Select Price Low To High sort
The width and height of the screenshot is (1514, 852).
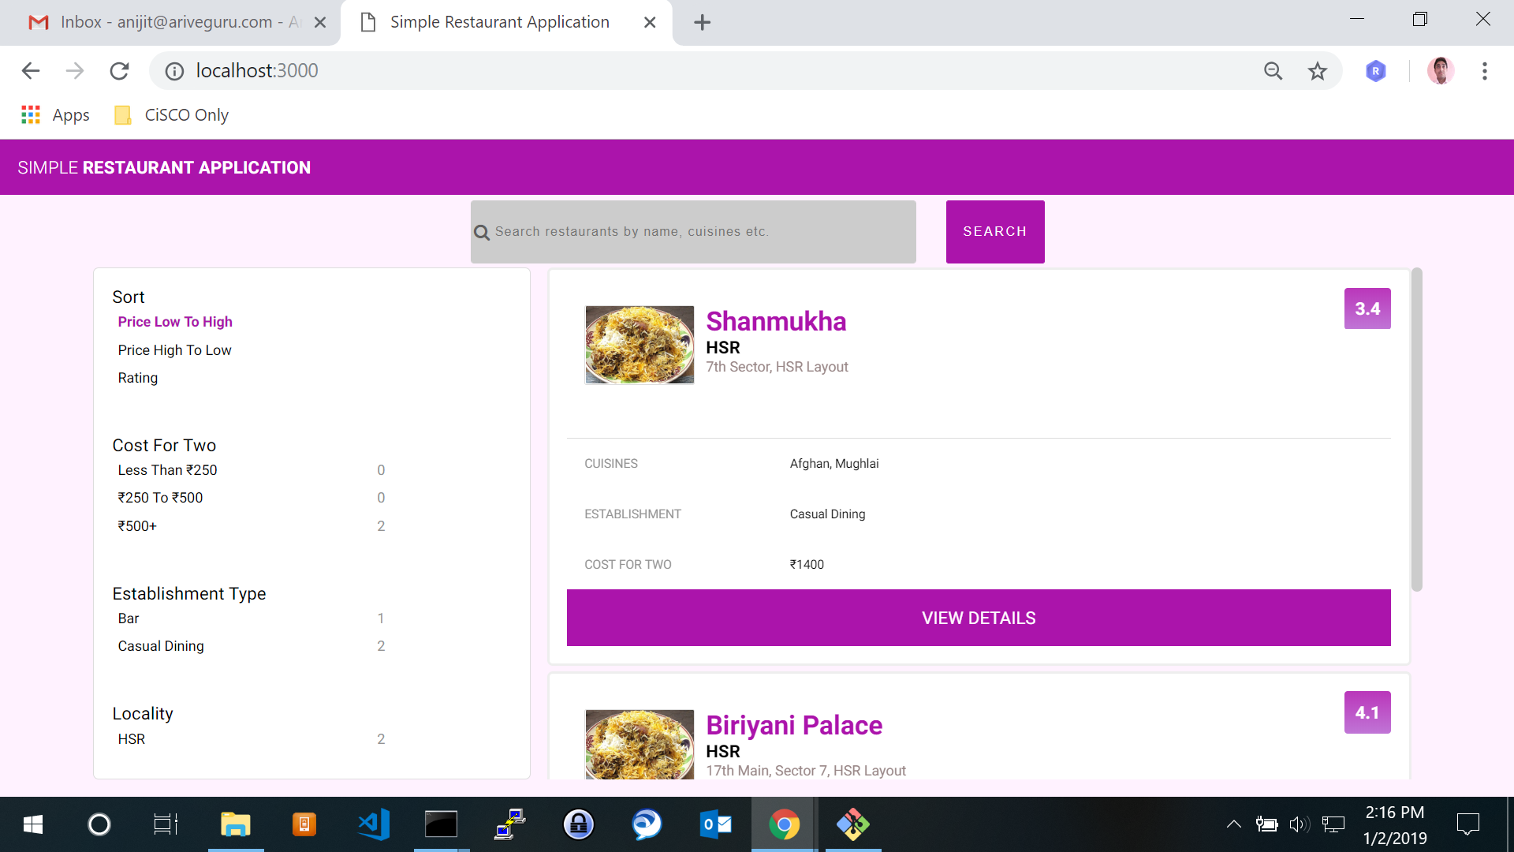coord(175,322)
